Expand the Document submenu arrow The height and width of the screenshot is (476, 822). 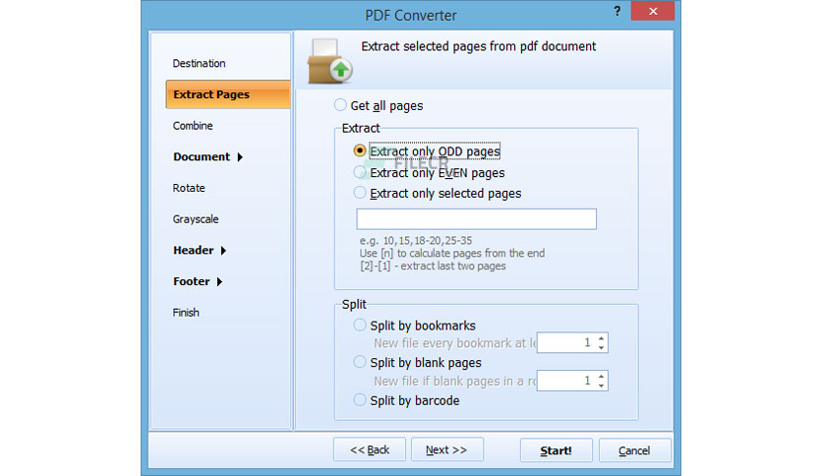240,157
